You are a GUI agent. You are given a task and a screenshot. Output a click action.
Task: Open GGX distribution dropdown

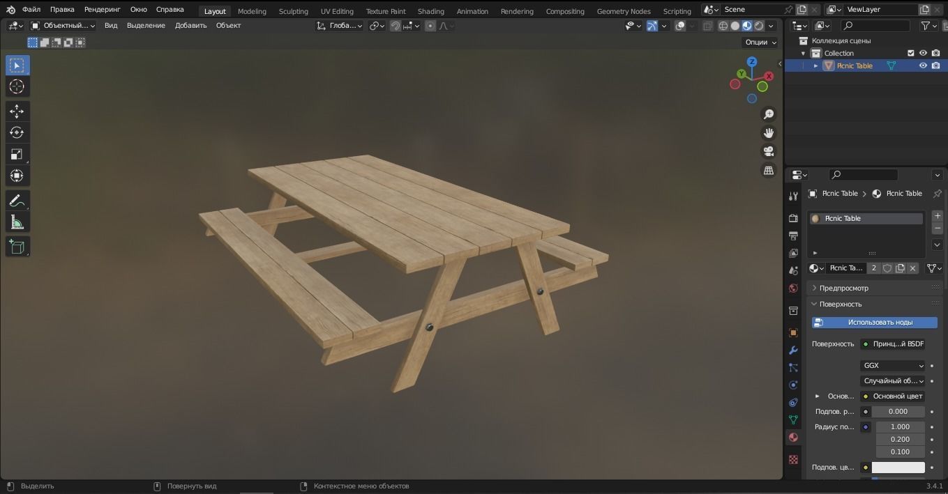(x=893, y=365)
